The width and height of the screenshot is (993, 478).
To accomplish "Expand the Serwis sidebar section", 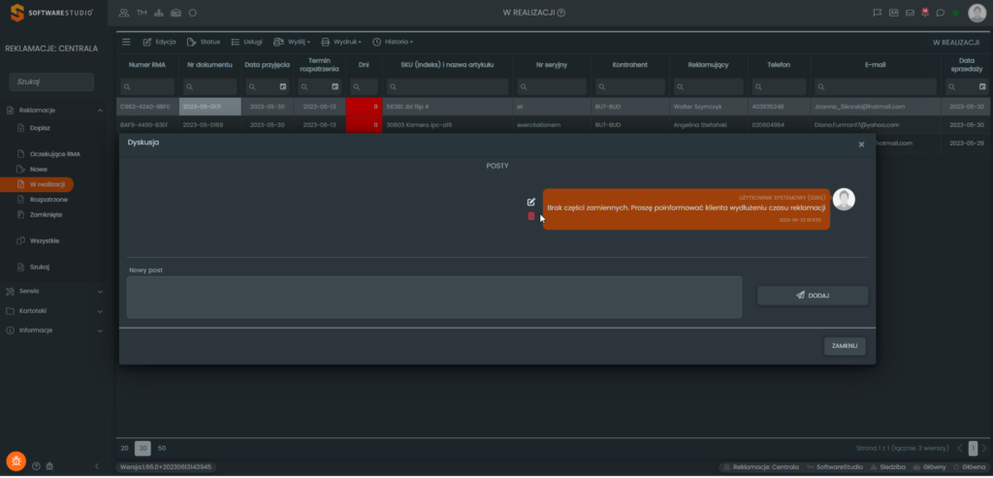I will click(x=54, y=290).
